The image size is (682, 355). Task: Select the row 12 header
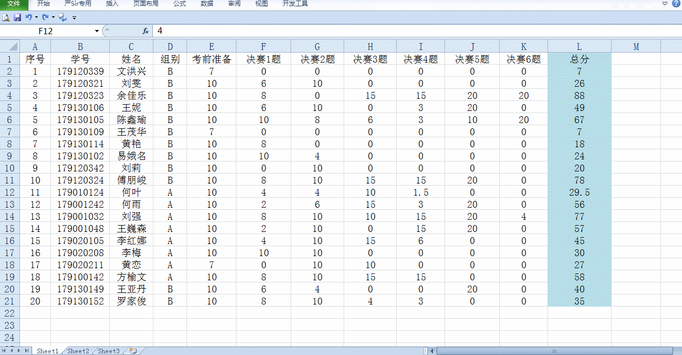tap(9, 192)
